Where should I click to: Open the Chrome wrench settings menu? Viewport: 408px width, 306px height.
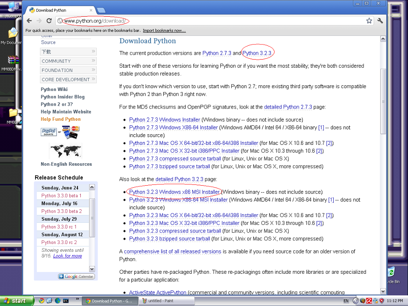(x=380, y=21)
